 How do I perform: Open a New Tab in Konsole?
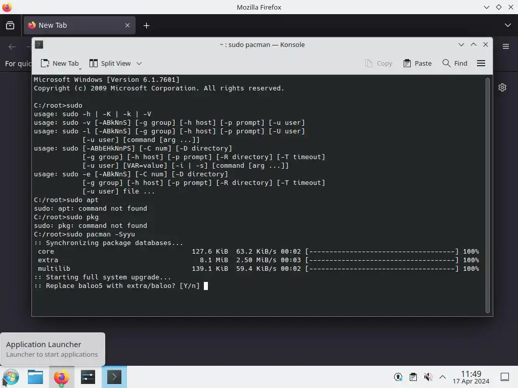(x=60, y=63)
